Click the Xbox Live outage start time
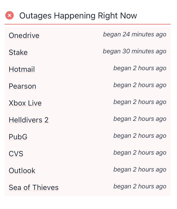 (x=140, y=102)
